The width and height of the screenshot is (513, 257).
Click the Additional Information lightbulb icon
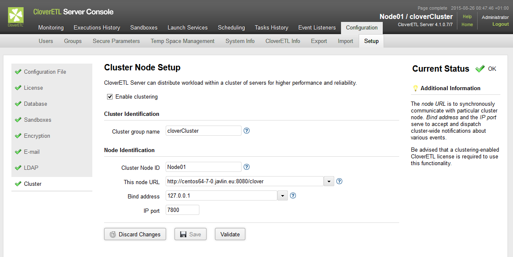415,88
